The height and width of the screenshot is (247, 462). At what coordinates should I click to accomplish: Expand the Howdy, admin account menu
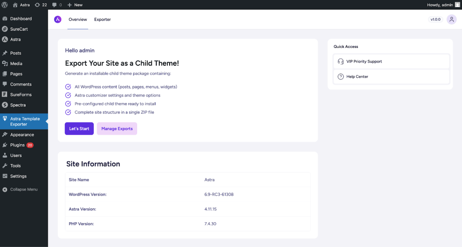pyautogui.click(x=439, y=5)
